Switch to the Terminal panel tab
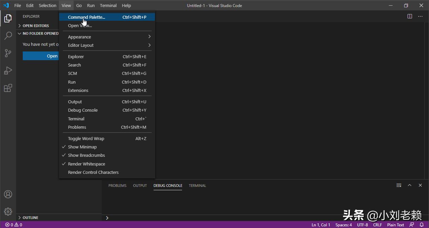The image size is (429, 228). [197, 186]
